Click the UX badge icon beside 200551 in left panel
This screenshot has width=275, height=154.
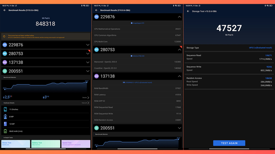pos(5,71)
